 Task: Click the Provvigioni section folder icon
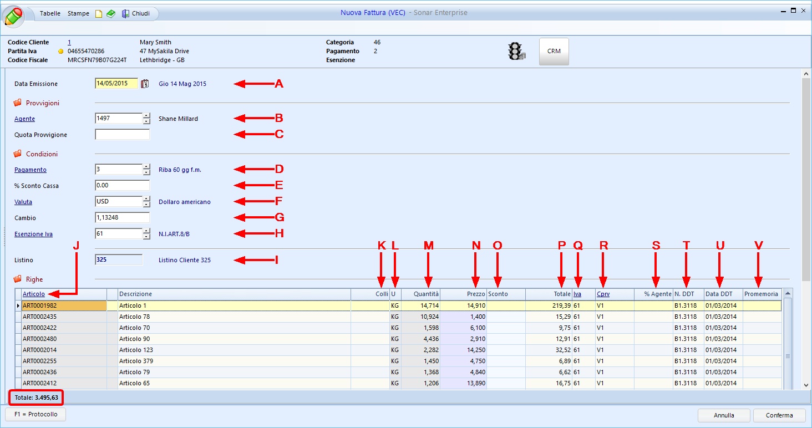(x=17, y=103)
